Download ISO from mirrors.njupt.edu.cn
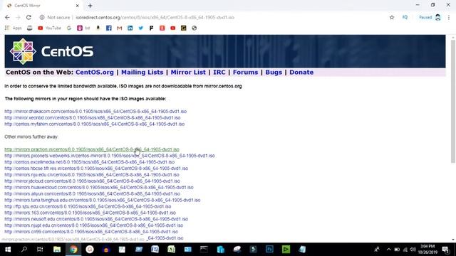The width and height of the screenshot is (456, 256). pyautogui.click(x=93, y=225)
